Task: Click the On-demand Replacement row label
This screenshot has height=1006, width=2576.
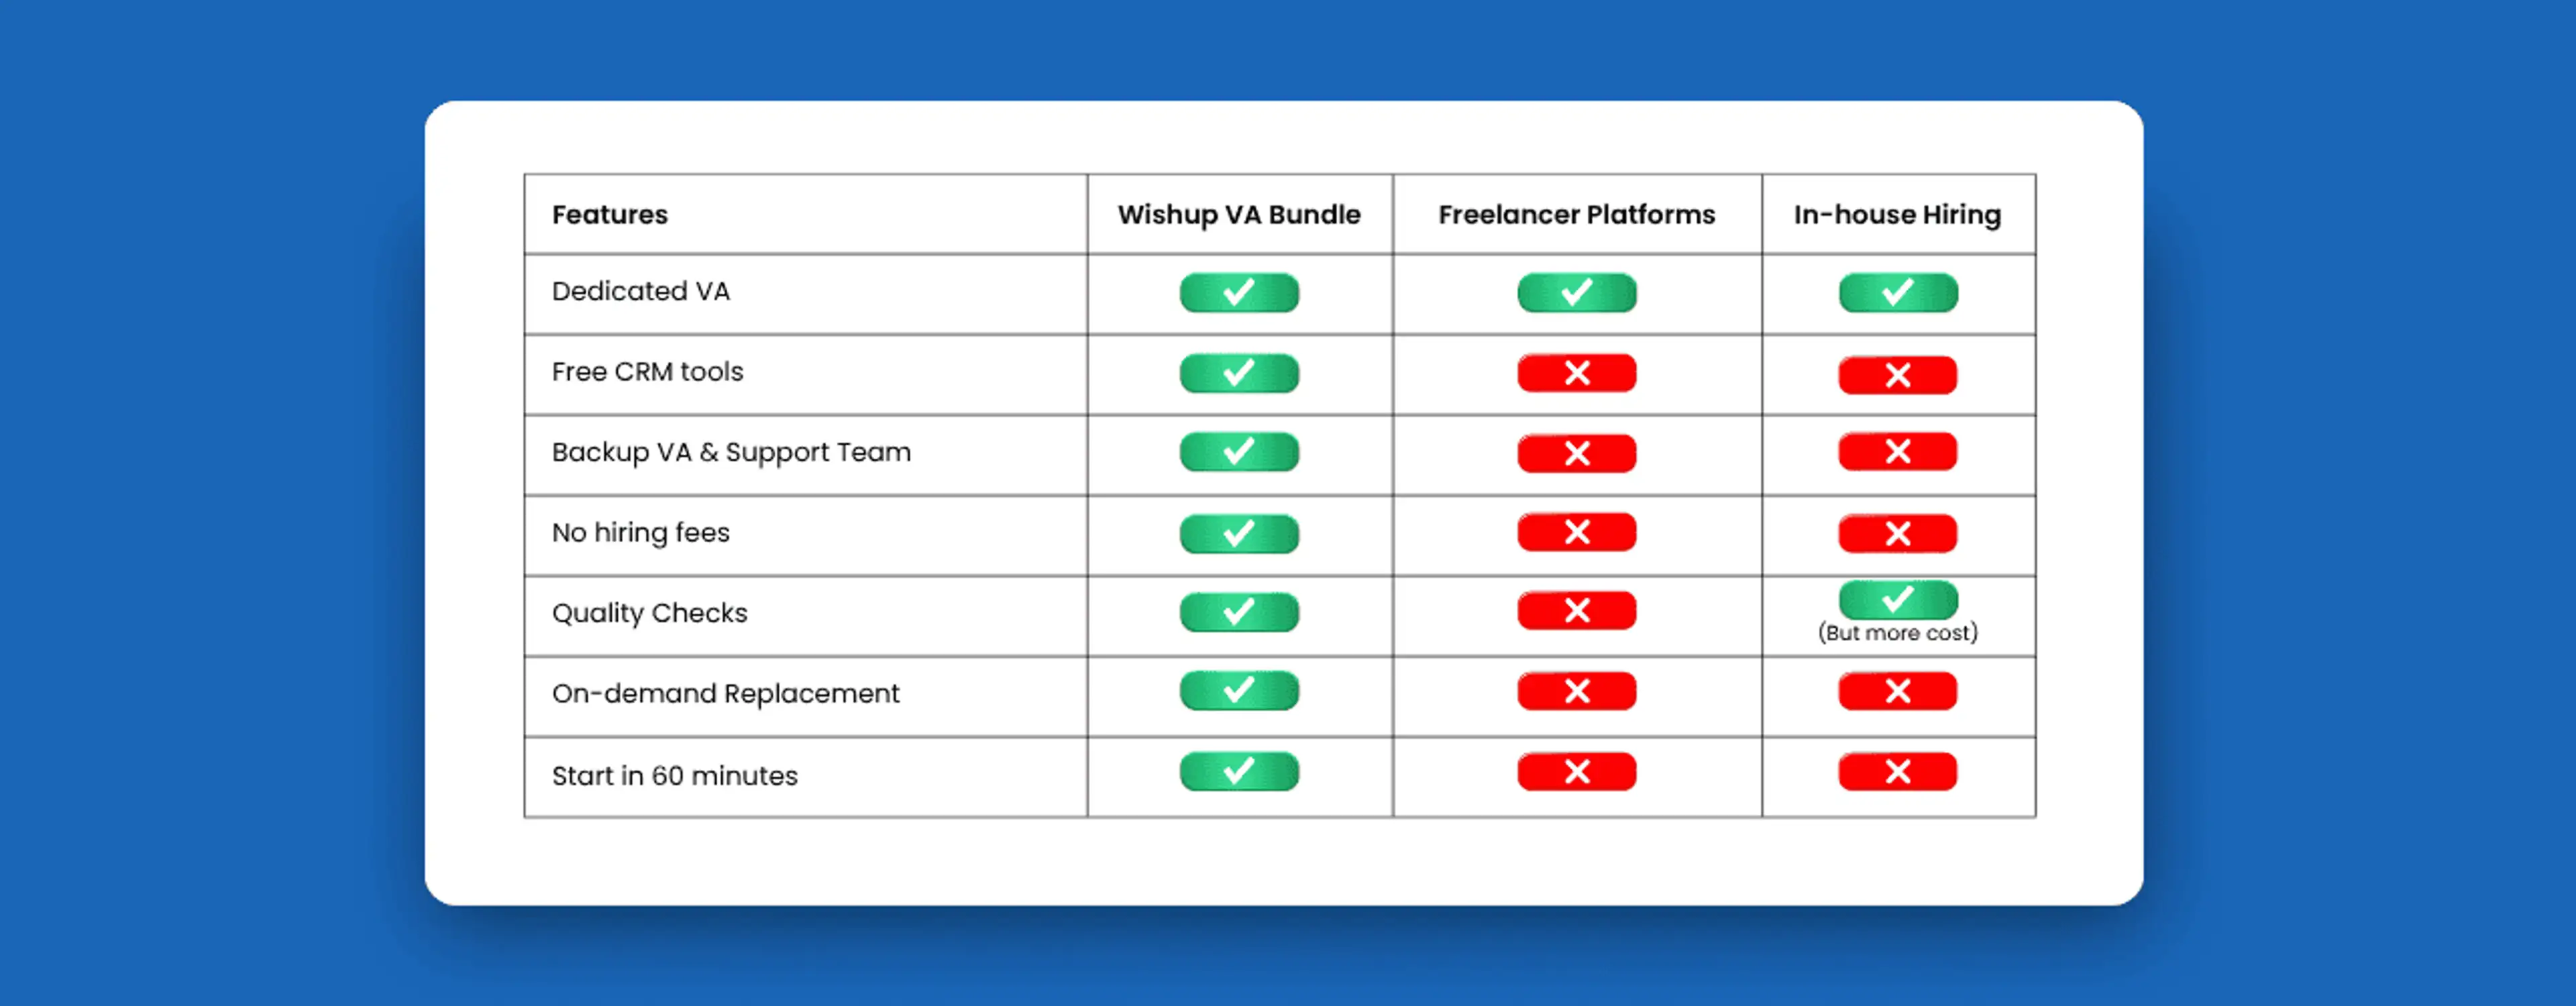Action: [x=725, y=694]
